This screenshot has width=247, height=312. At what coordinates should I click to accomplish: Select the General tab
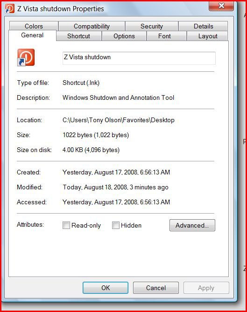click(32, 35)
